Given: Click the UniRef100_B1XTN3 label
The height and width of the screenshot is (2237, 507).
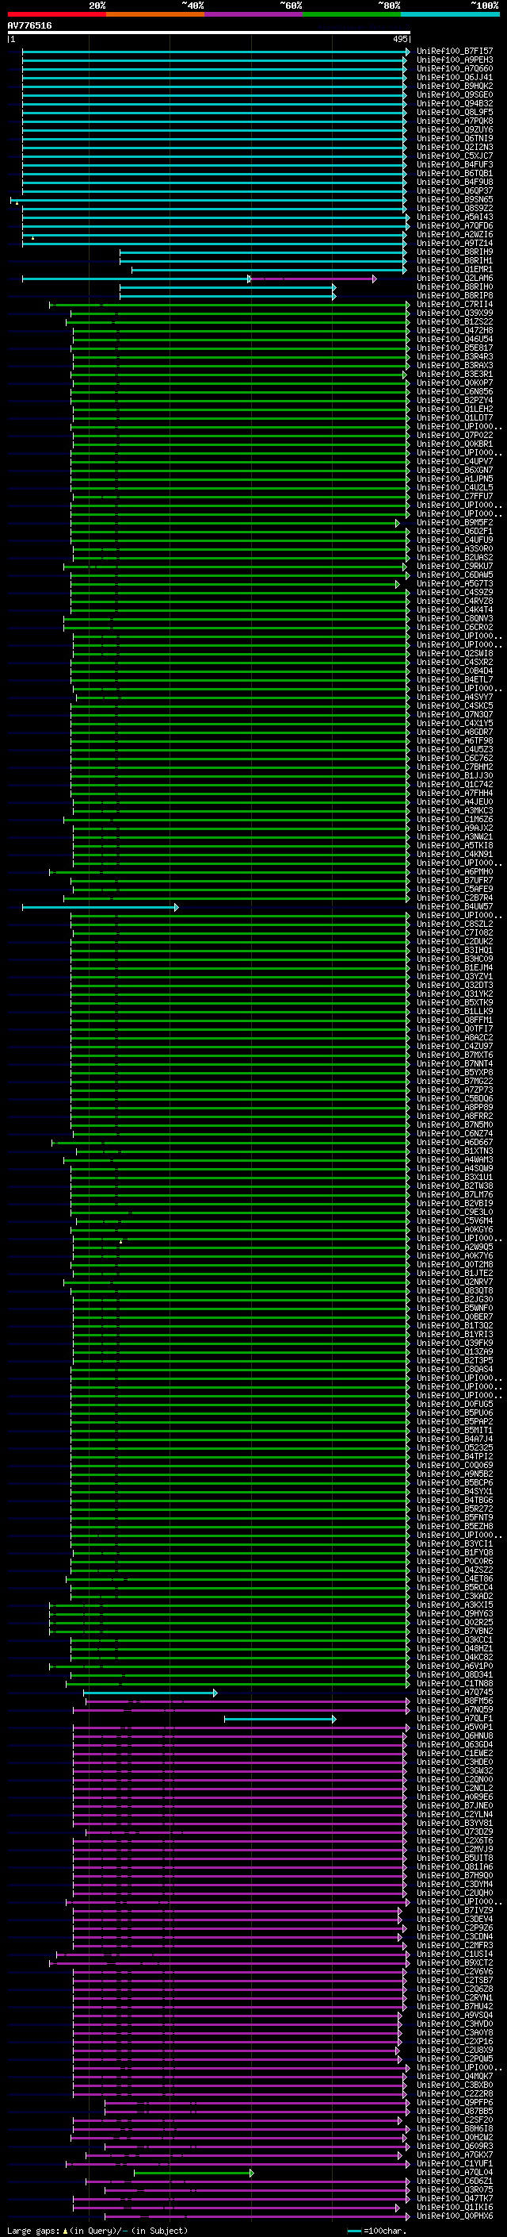Looking at the screenshot, I should point(454,1151).
